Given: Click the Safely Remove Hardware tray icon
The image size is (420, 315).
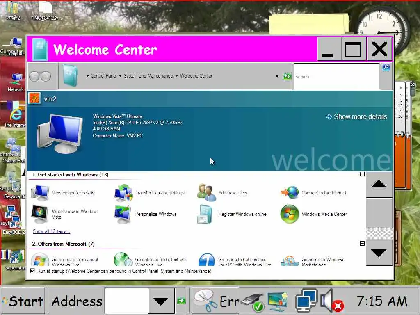Looking at the screenshot, I should (252, 302).
